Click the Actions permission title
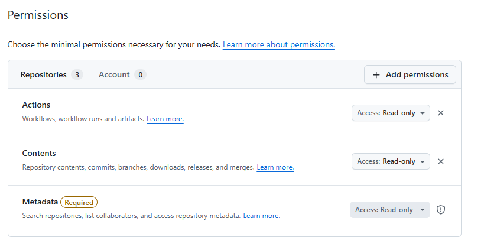484x250 pixels. (x=36, y=105)
